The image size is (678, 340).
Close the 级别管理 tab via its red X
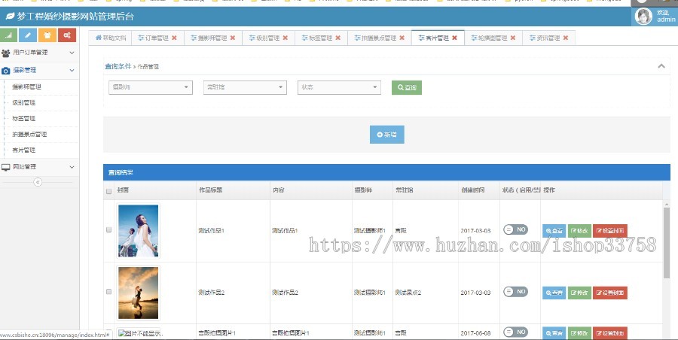tap(286, 38)
